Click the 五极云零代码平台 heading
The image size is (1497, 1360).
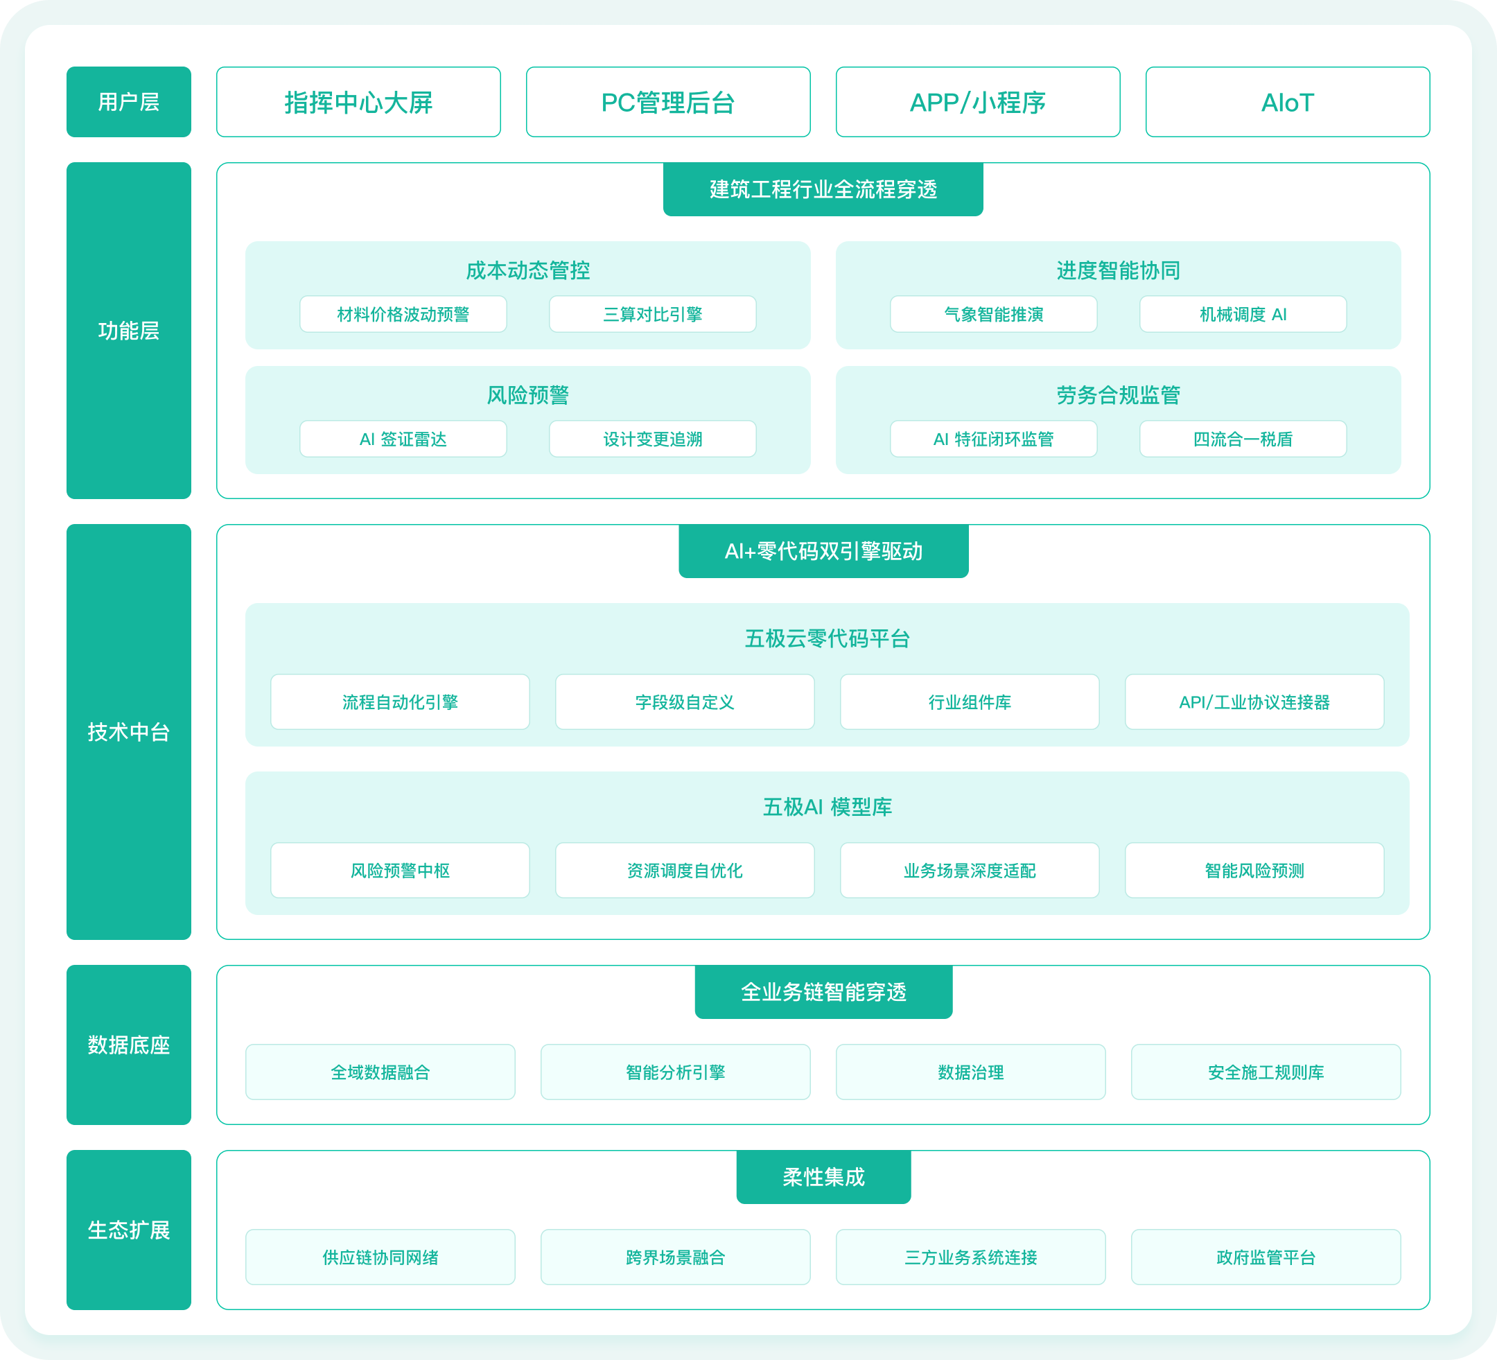coord(828,639)
